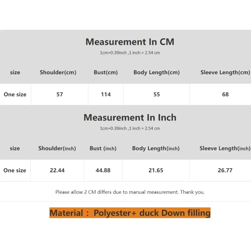
Task: Select the 21.65 body length value
Action: click(156, 170)
